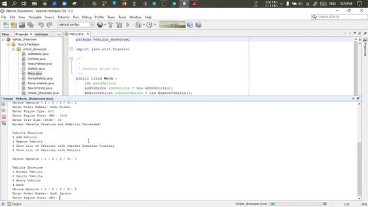Image resolution: width=368 pixels, height=207 pixels.
Task: Stop the running program in Output panel
Action: pos(4,117)
